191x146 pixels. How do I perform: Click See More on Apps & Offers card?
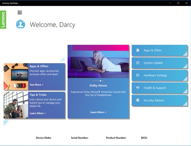(x=36, y=85)
